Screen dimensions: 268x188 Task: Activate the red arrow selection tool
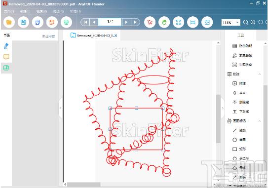pyautogui.click(x=150, y=22)
